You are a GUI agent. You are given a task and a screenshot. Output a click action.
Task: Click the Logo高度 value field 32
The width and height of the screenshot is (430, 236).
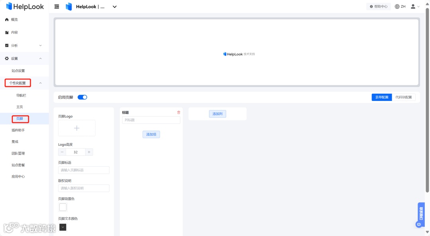[x=75, y=152]
